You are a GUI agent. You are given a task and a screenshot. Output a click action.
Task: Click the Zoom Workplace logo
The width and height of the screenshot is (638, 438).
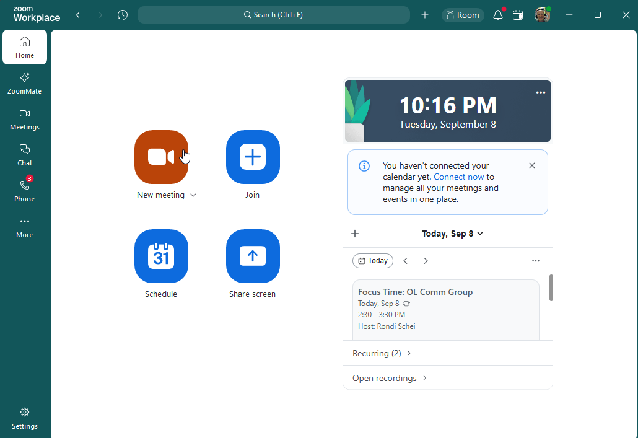(37, 14)
